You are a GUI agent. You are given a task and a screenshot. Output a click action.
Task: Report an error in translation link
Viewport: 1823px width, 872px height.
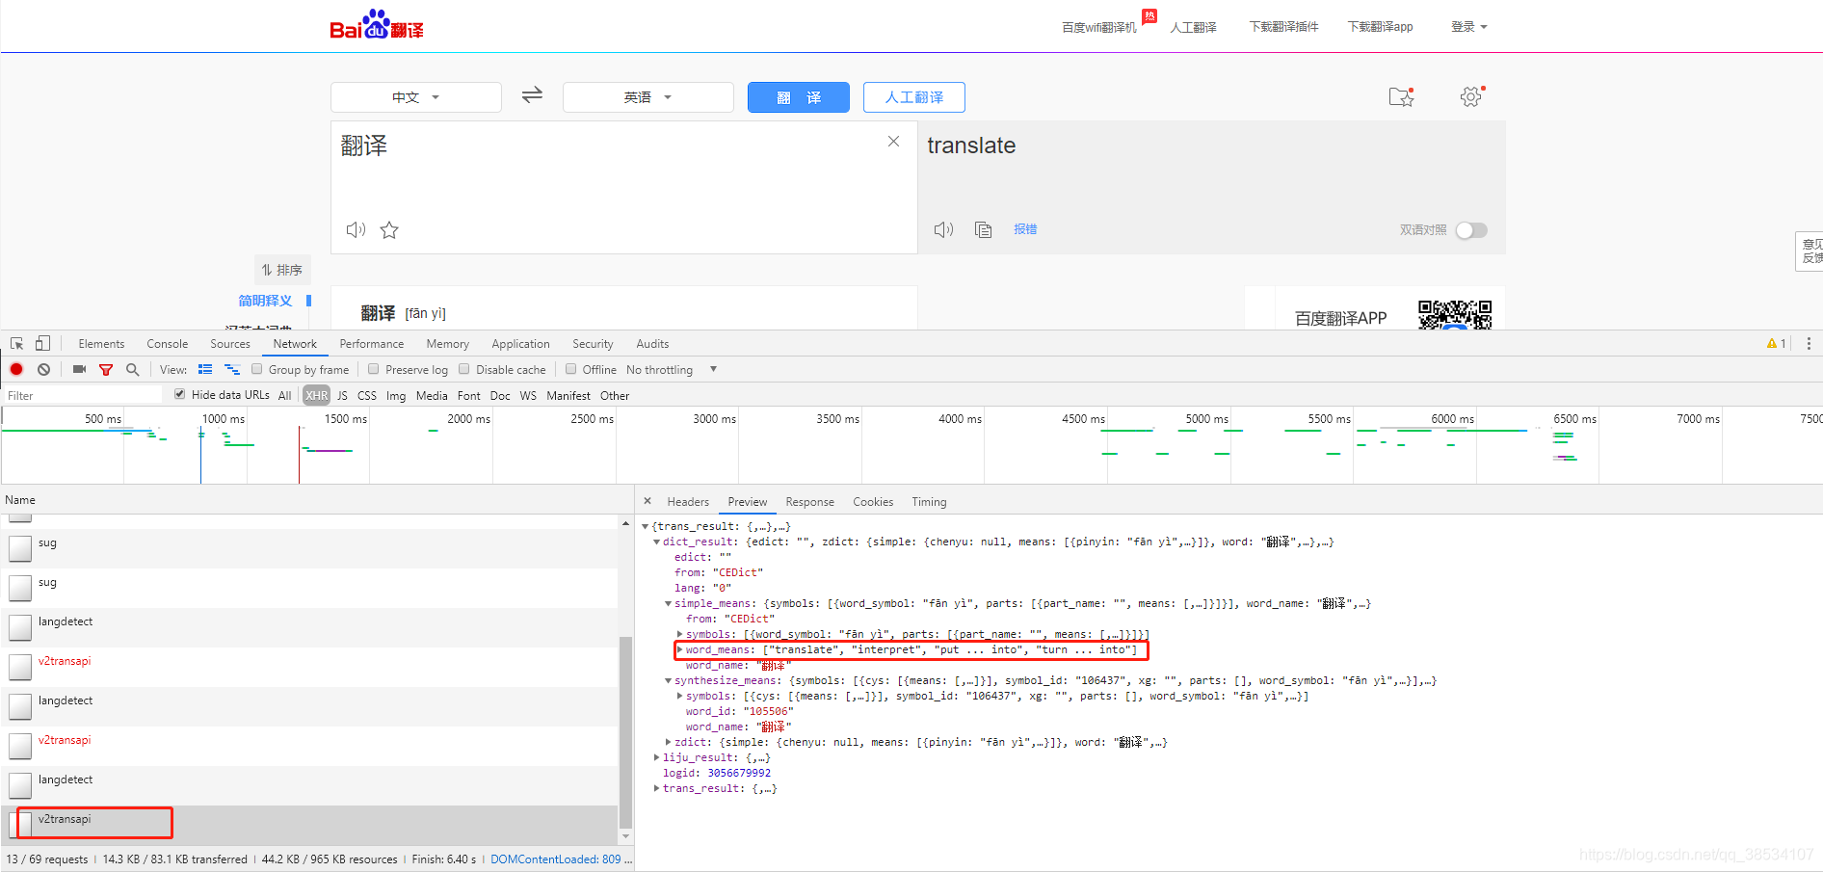point(1025,229)
